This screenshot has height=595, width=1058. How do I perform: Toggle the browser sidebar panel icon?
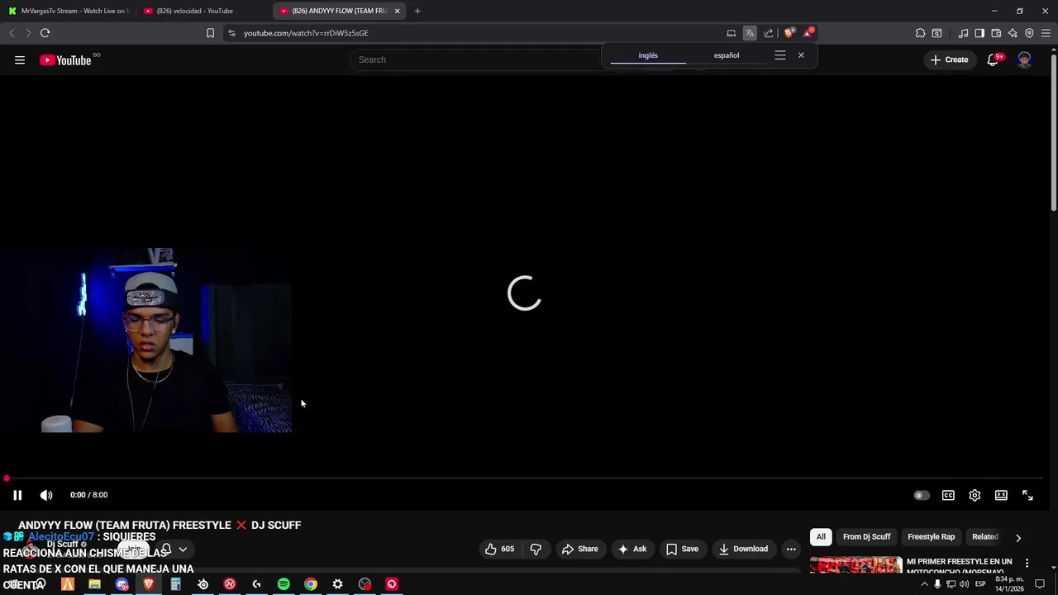pyautogui.click(x=979, y=33)
